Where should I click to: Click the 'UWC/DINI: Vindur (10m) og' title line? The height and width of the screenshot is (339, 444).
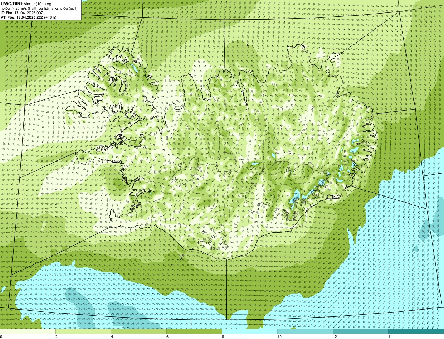(26, 4)
